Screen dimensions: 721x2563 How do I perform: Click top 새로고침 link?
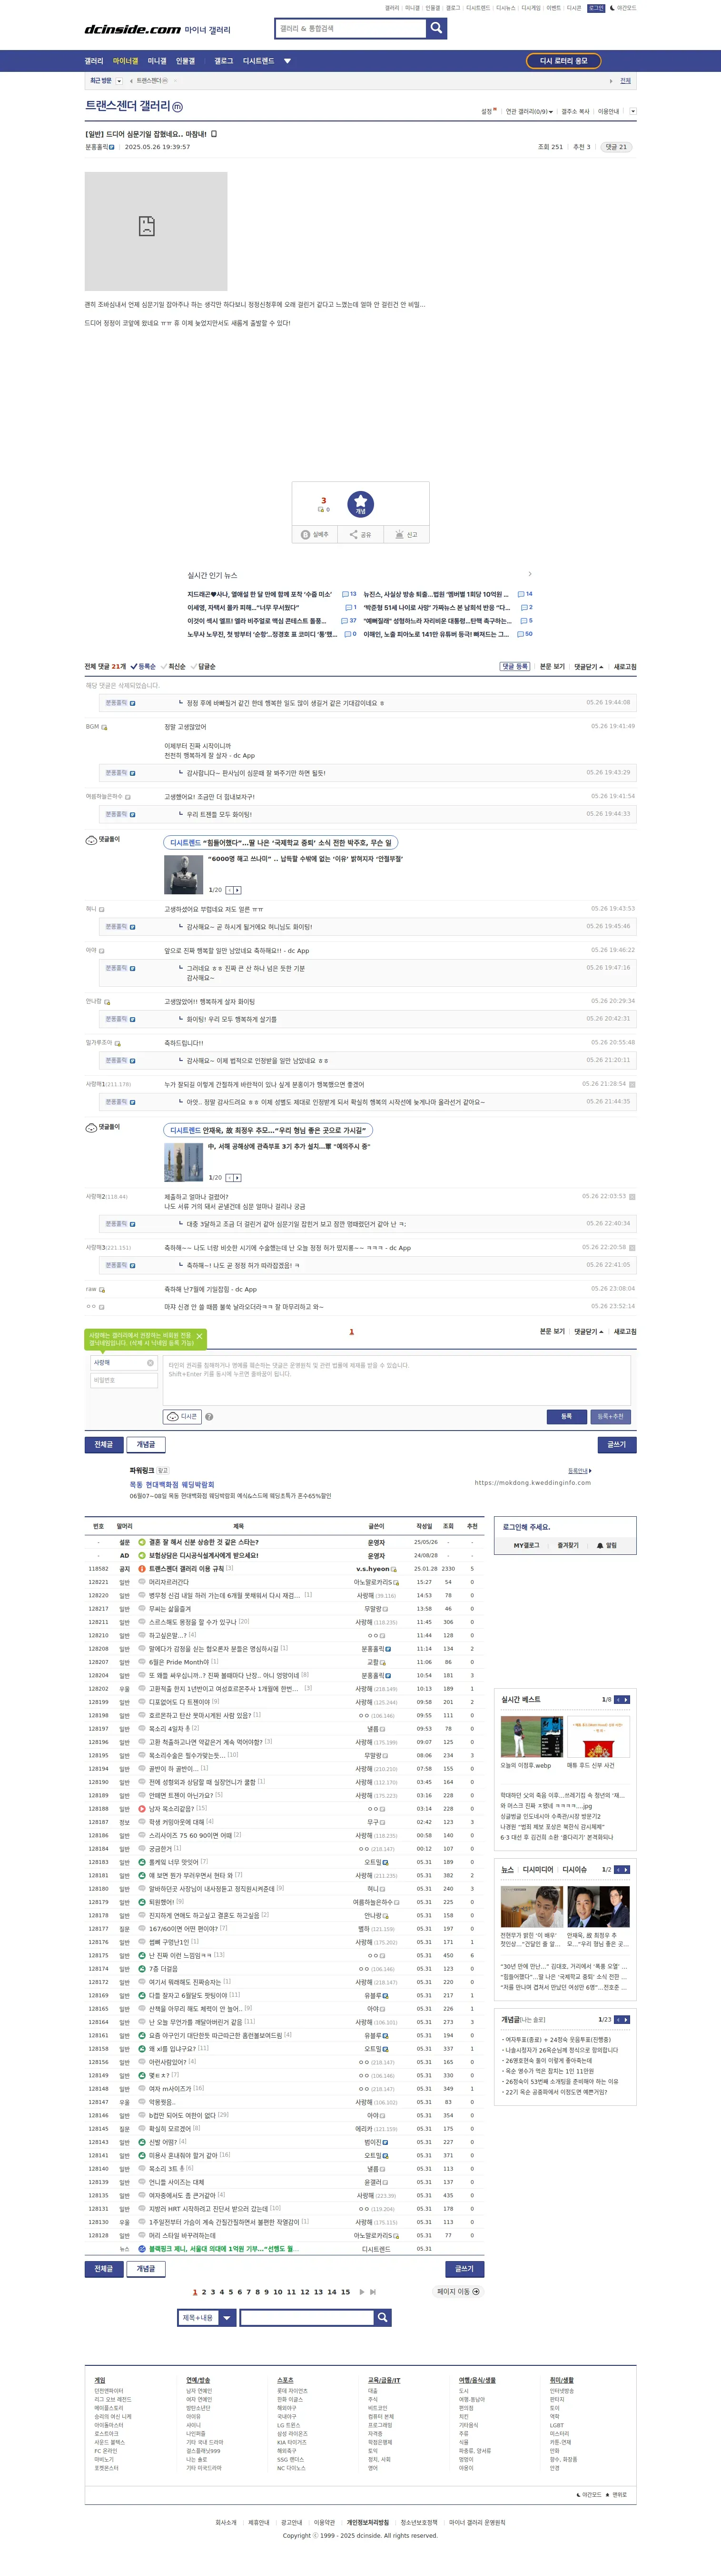[x=624, y=667]
